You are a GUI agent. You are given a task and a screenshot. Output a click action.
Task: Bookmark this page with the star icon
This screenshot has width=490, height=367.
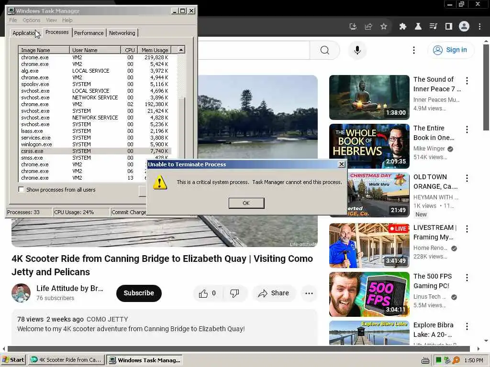click(x=384, y=27)
